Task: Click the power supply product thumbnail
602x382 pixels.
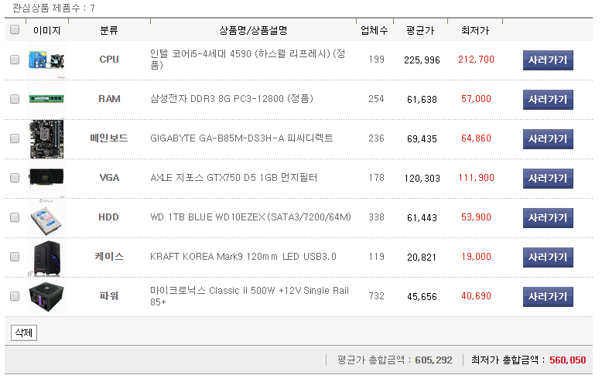Action: click(x=46, y=296)
